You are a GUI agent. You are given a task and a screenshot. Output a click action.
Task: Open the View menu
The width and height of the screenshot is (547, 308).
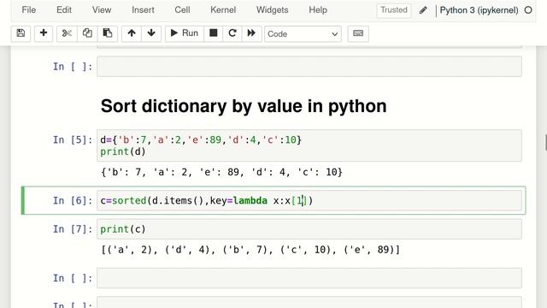pos(102,9)
